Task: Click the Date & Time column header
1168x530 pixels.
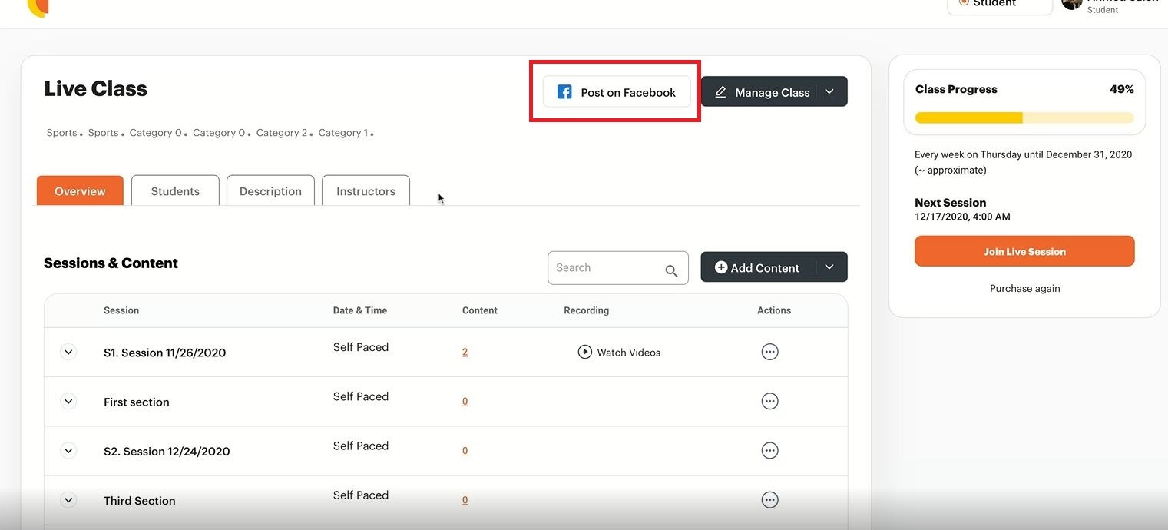Action: [360, 310]
